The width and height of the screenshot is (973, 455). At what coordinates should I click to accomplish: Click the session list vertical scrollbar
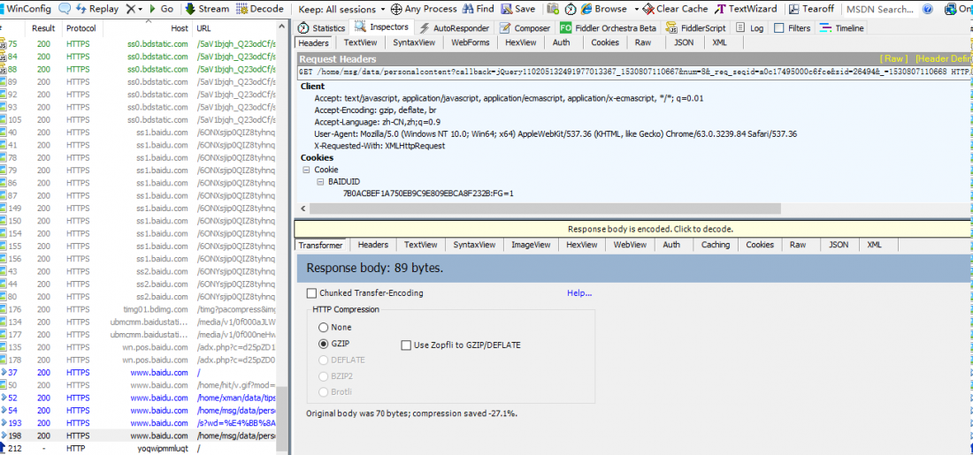(281, 419)
